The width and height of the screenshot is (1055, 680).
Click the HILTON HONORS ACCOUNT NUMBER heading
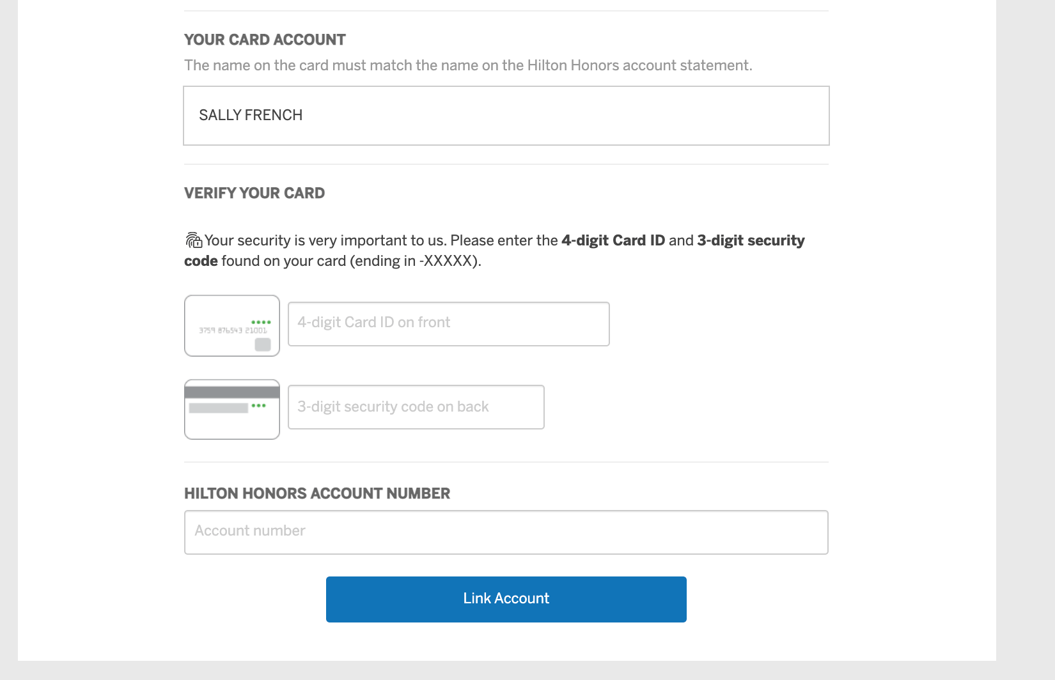[317, 493]
